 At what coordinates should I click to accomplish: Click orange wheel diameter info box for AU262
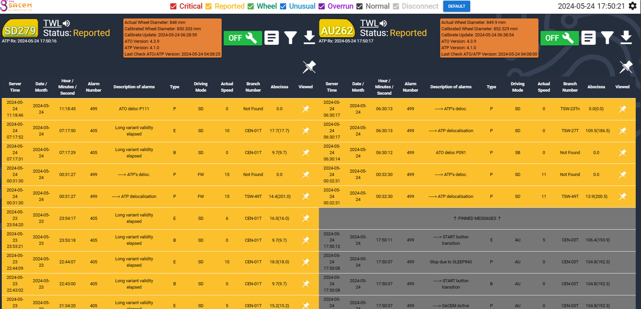pyautogui.click(x=489, y=38)
